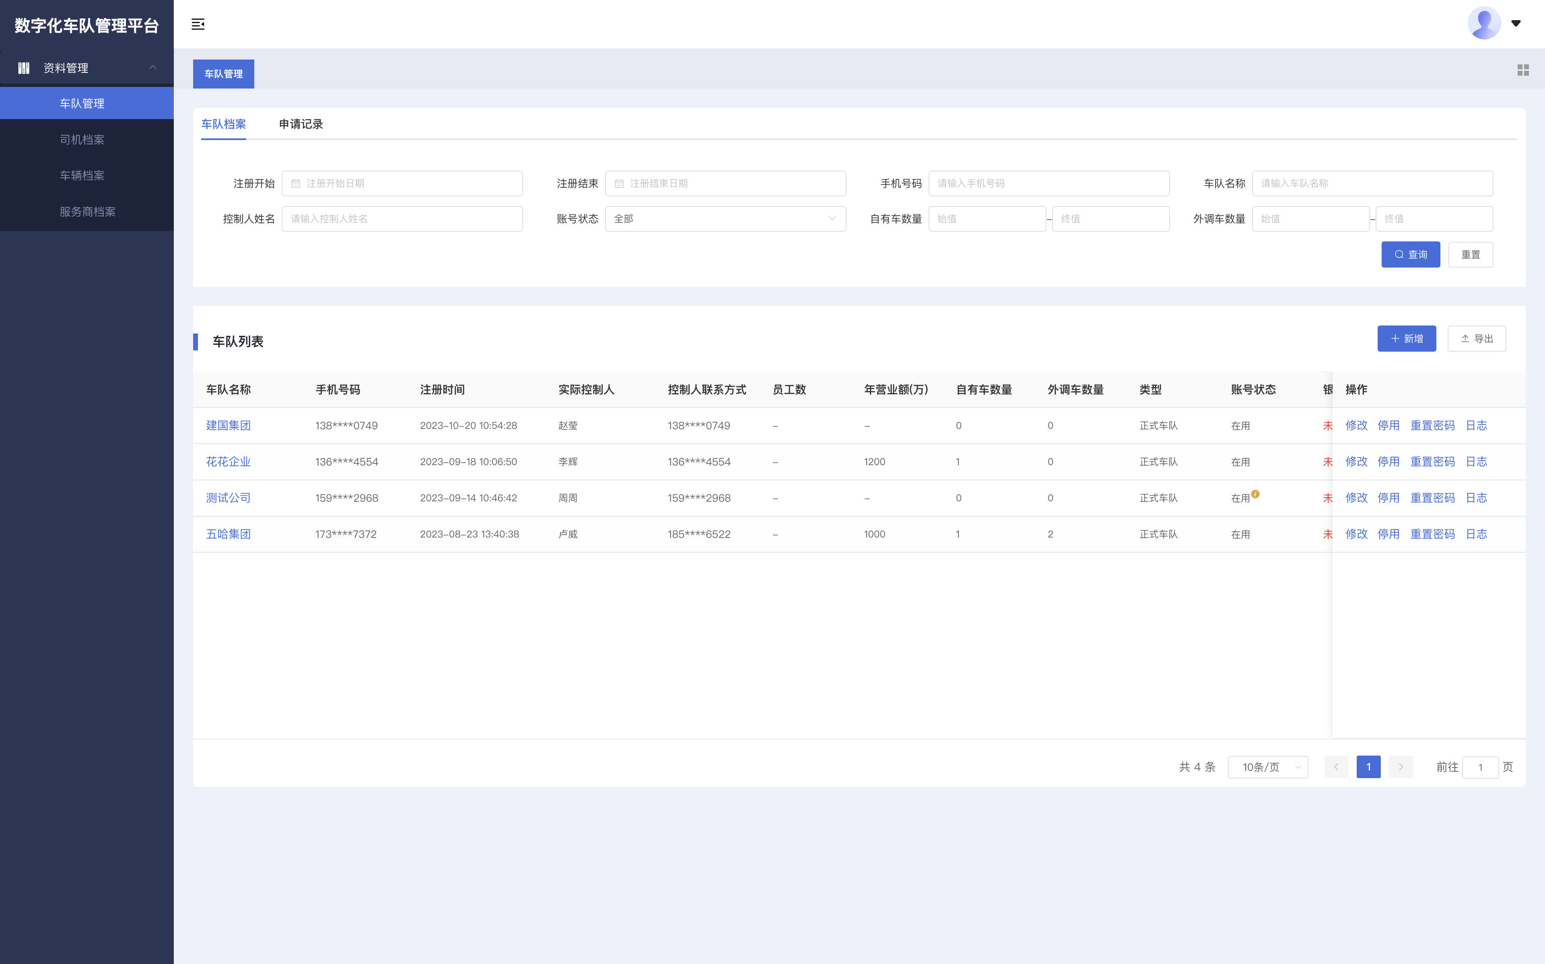Open the 建国集团 fleet link
The image size is (1545, 964).
coord(228,425)
